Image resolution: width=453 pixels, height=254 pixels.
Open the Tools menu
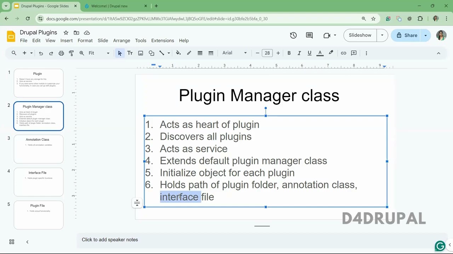[141, 41]
